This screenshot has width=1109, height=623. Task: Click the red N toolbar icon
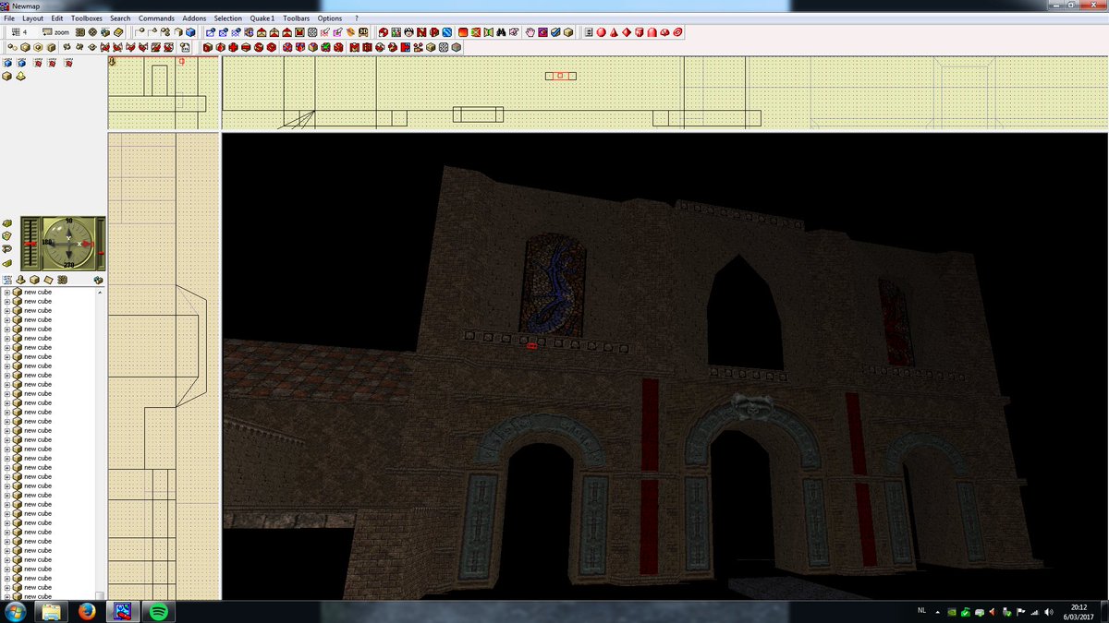click(x=421, y=32)
